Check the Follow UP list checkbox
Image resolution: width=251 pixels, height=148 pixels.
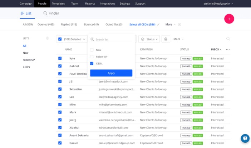point(92,57)
